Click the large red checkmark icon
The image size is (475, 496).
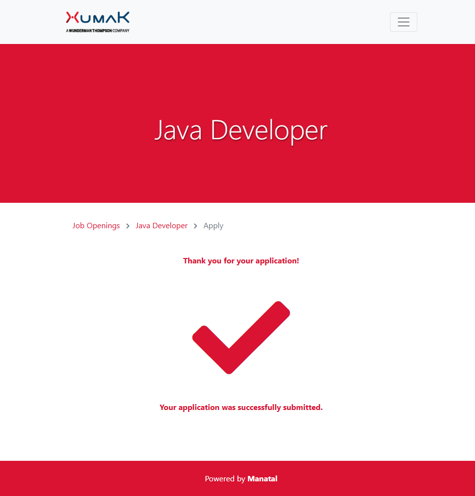[241, 337]
